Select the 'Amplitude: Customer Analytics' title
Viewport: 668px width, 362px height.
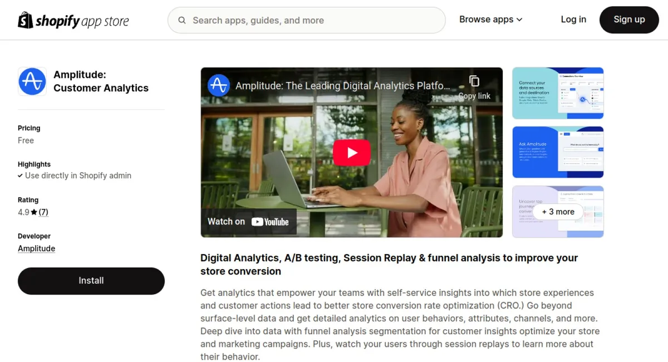(101, 81)
